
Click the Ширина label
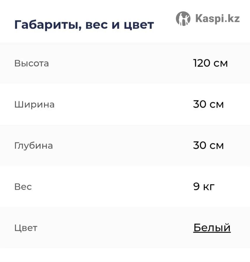click(34, 104)
